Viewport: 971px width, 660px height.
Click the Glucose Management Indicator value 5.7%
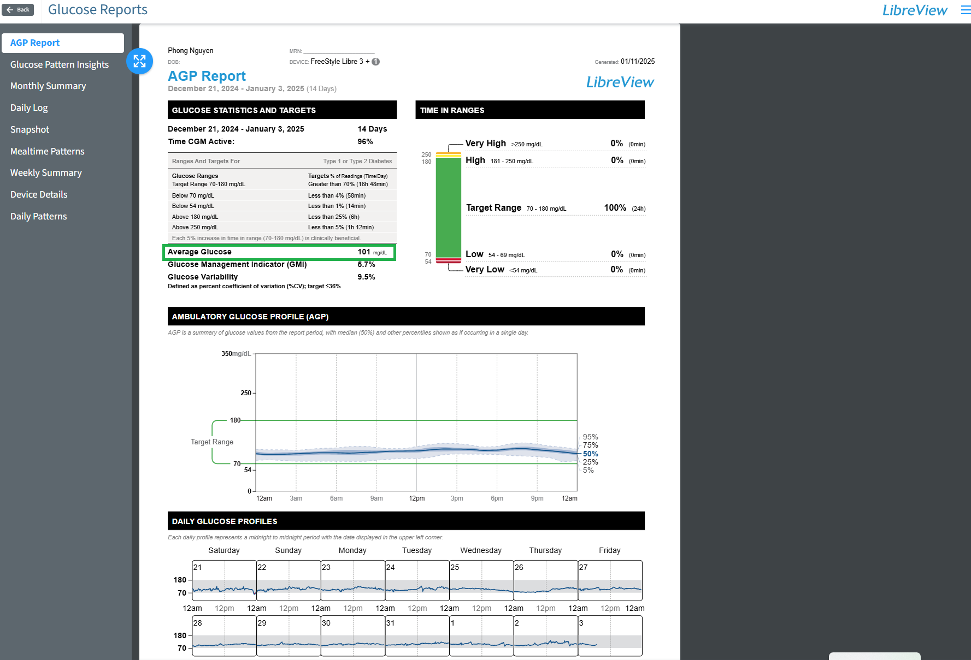tap(366, 265)
